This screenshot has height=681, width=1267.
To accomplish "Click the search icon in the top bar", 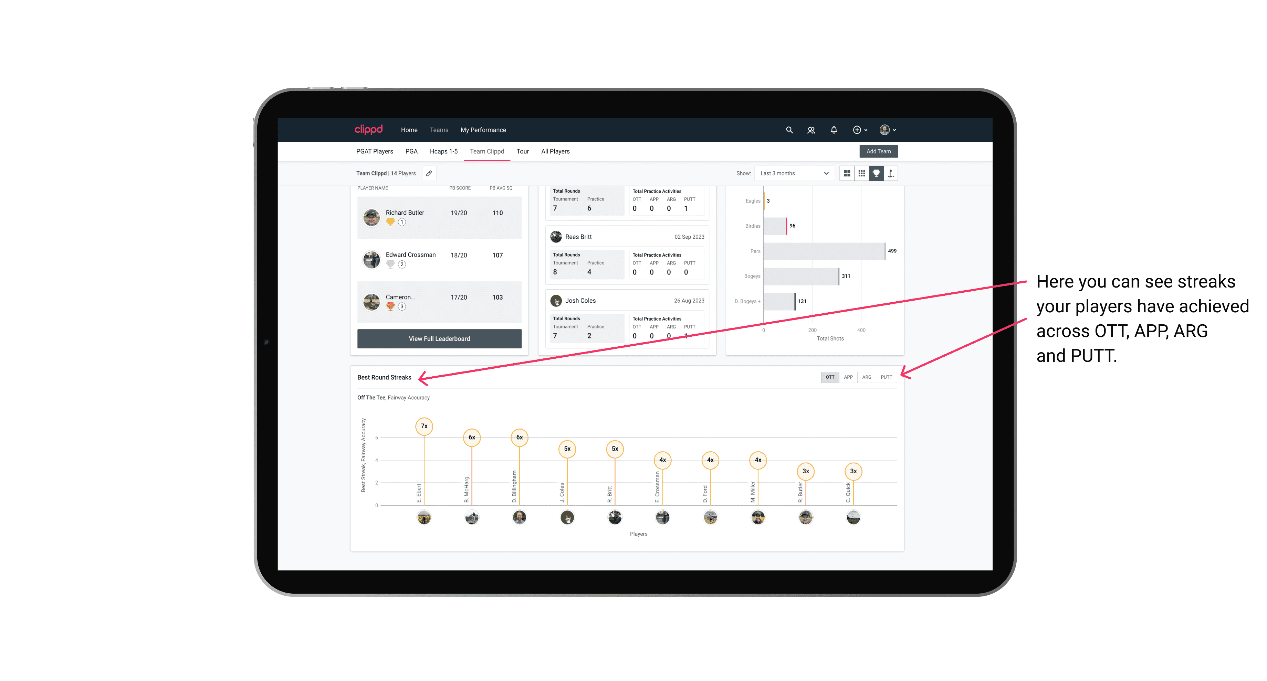I will coord(789,130).
